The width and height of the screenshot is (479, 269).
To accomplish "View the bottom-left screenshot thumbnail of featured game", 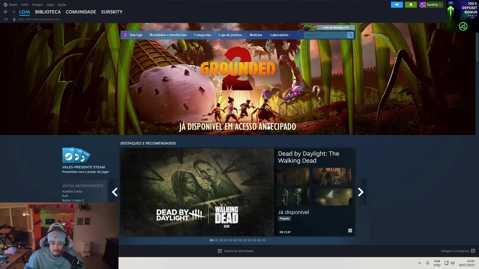I will tap(294, 197).
